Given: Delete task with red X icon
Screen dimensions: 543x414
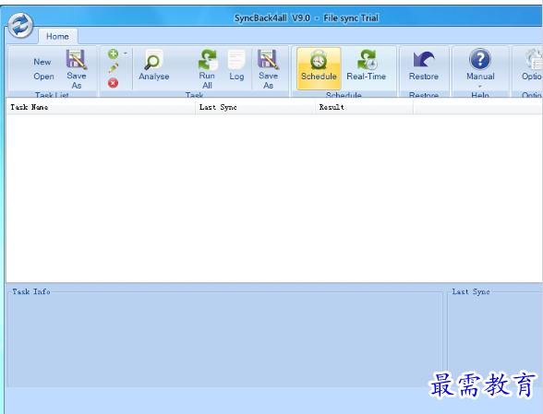Looking at the screenshot, I should (x=113, y=83).
